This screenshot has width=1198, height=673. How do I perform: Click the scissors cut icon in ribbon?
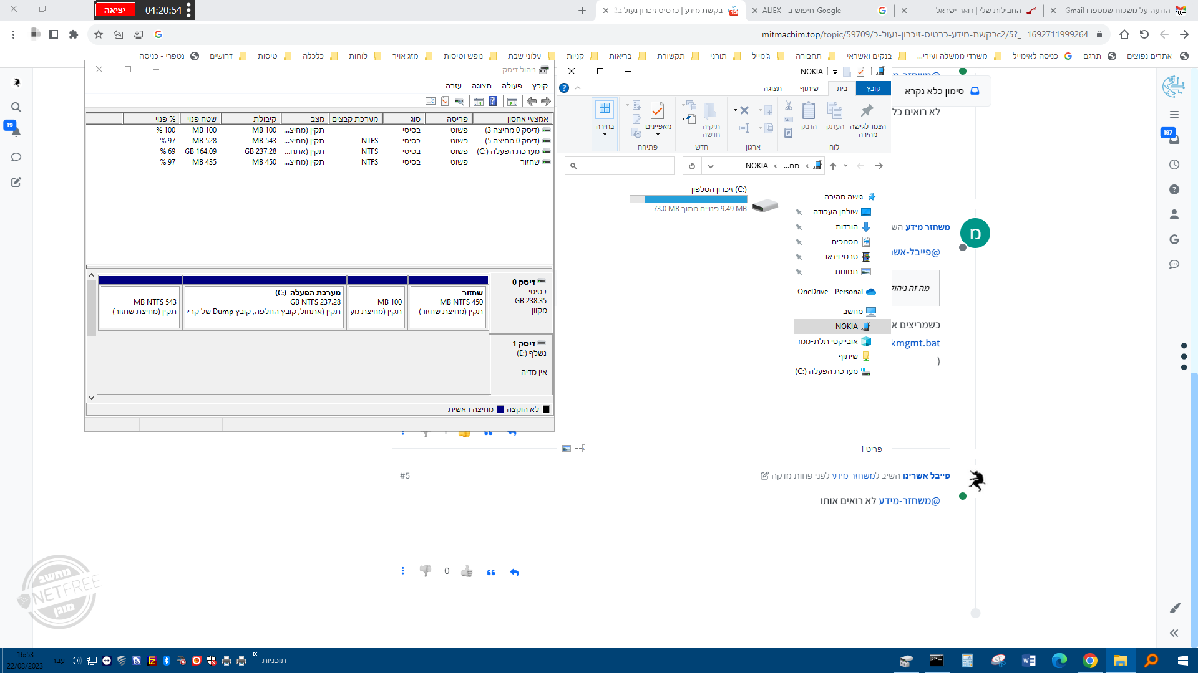click(x=789, y=106)
